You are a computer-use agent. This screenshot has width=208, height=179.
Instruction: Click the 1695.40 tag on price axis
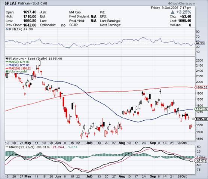click(x=201, y=119)
